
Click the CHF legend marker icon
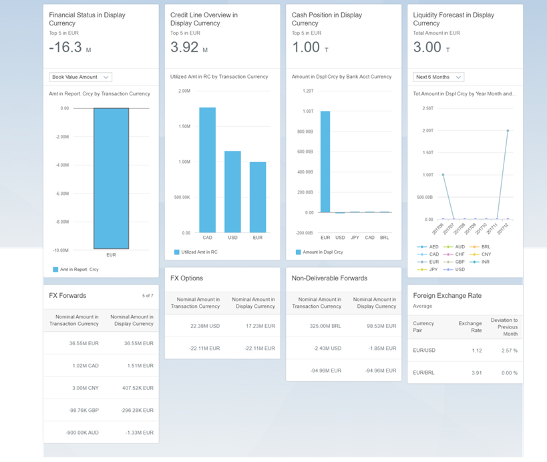(x=447, y=254)
